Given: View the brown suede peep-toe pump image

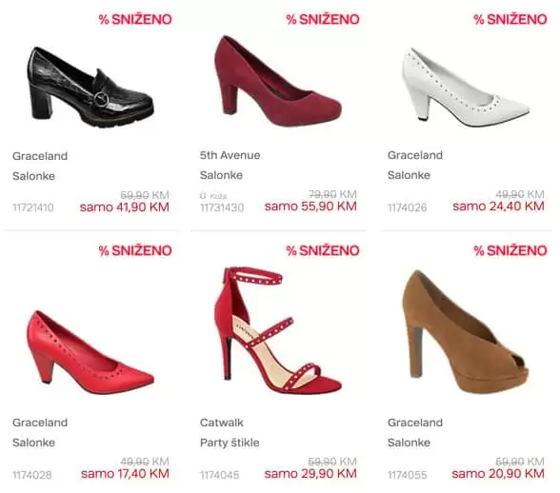Looking at the screenshot, I should point(466,332).
